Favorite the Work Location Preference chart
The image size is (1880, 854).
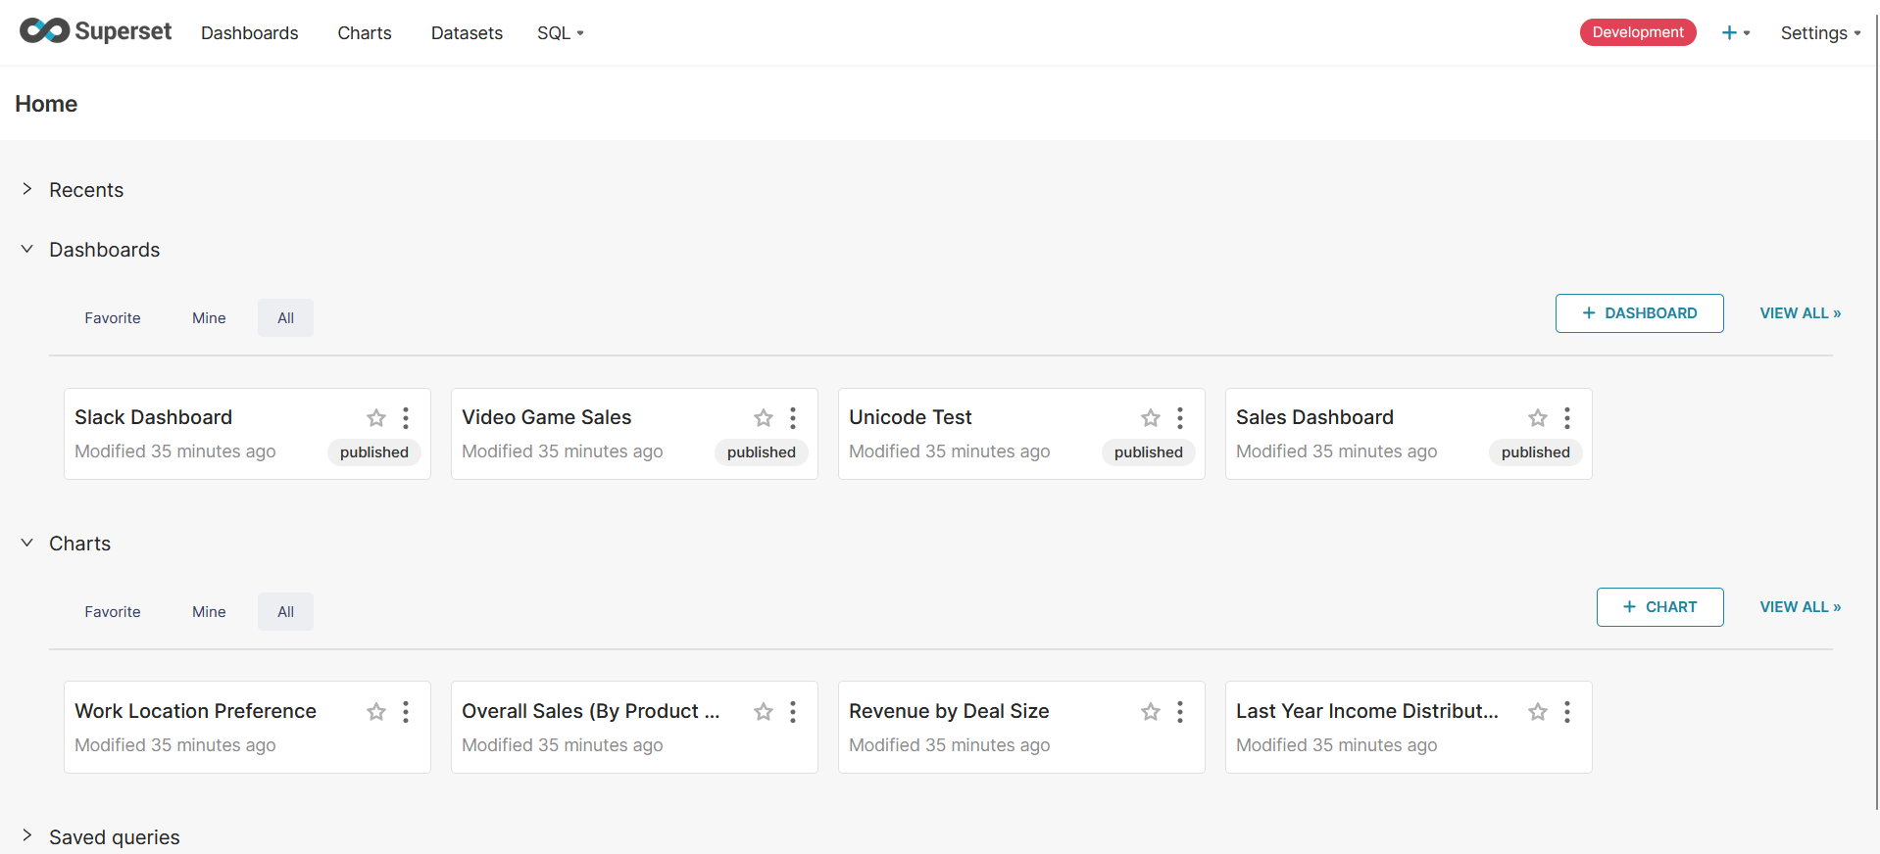pyautogui.click(x=376, y=712)
